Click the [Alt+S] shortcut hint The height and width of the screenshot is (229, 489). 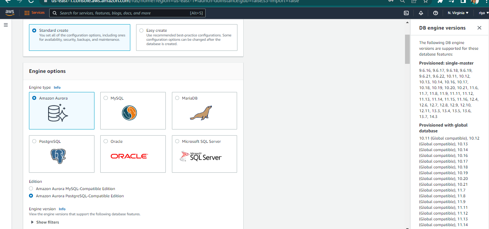(x=196, y=13)
